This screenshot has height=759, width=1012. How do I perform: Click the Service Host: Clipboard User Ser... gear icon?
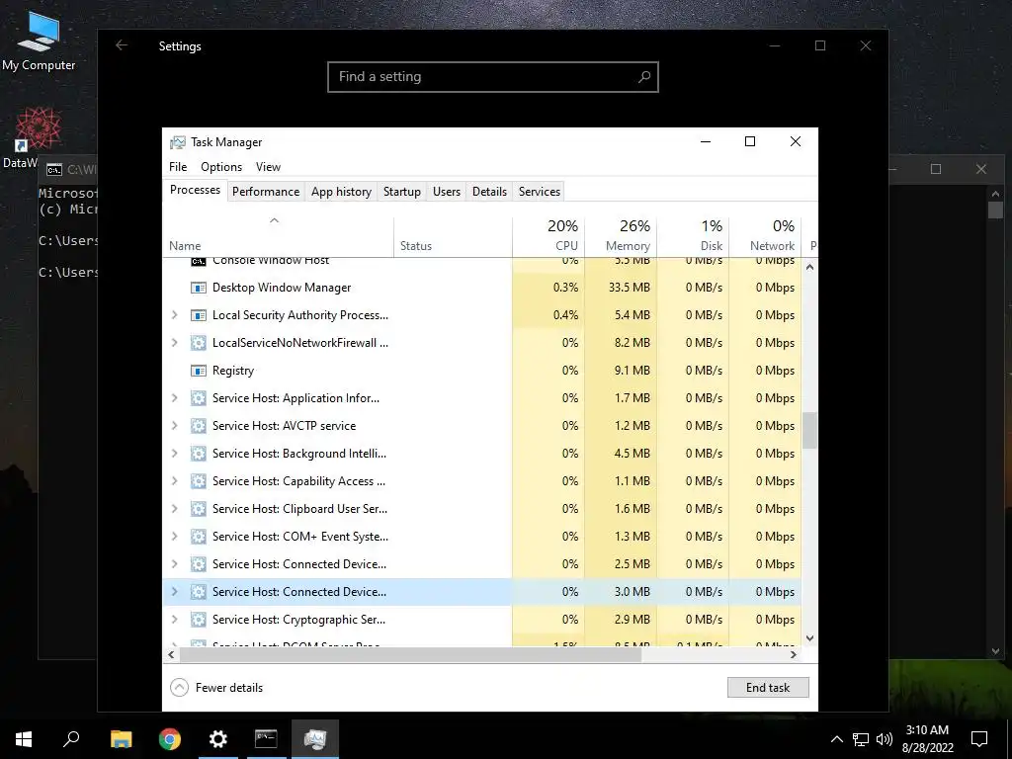pyautogui.click(x=198, y=509)
